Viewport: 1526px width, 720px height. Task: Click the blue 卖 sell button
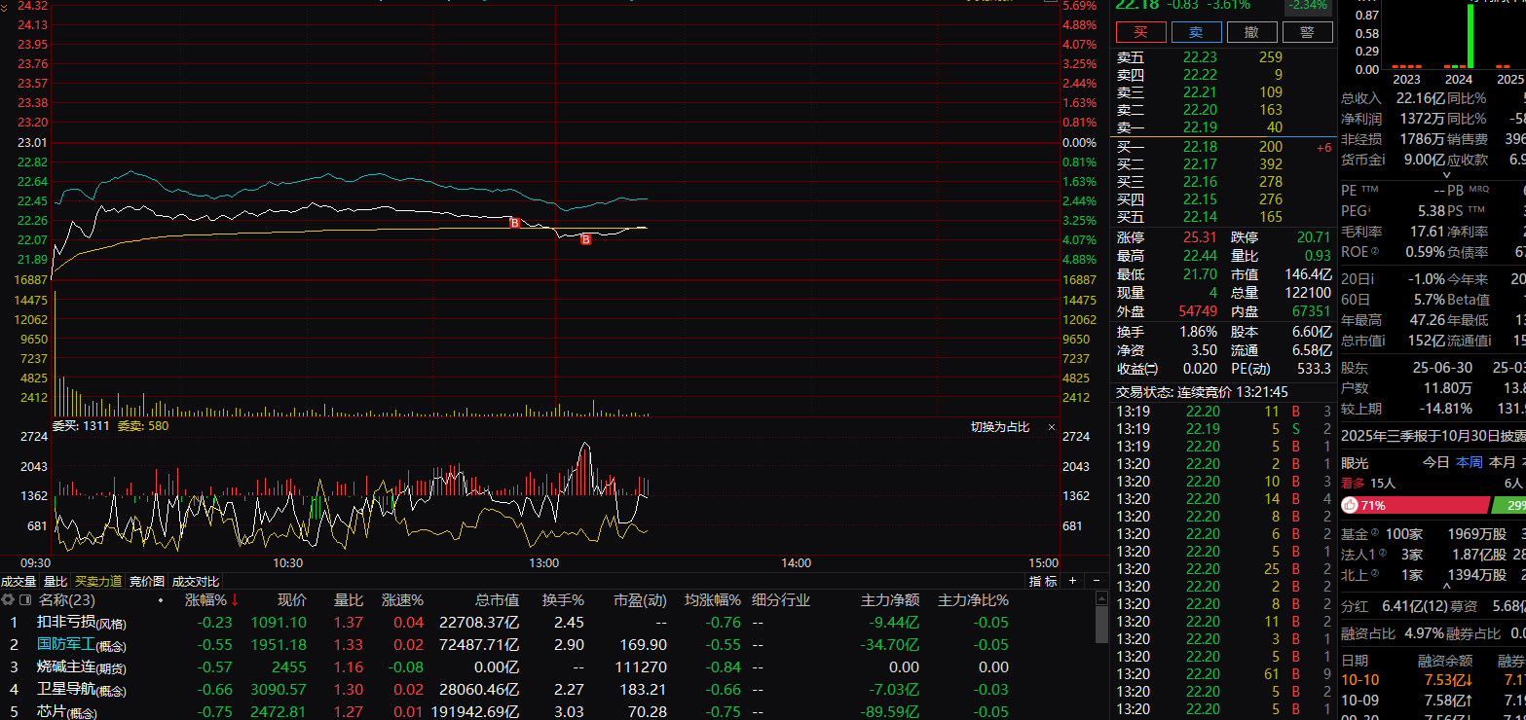coord(1196,32)
